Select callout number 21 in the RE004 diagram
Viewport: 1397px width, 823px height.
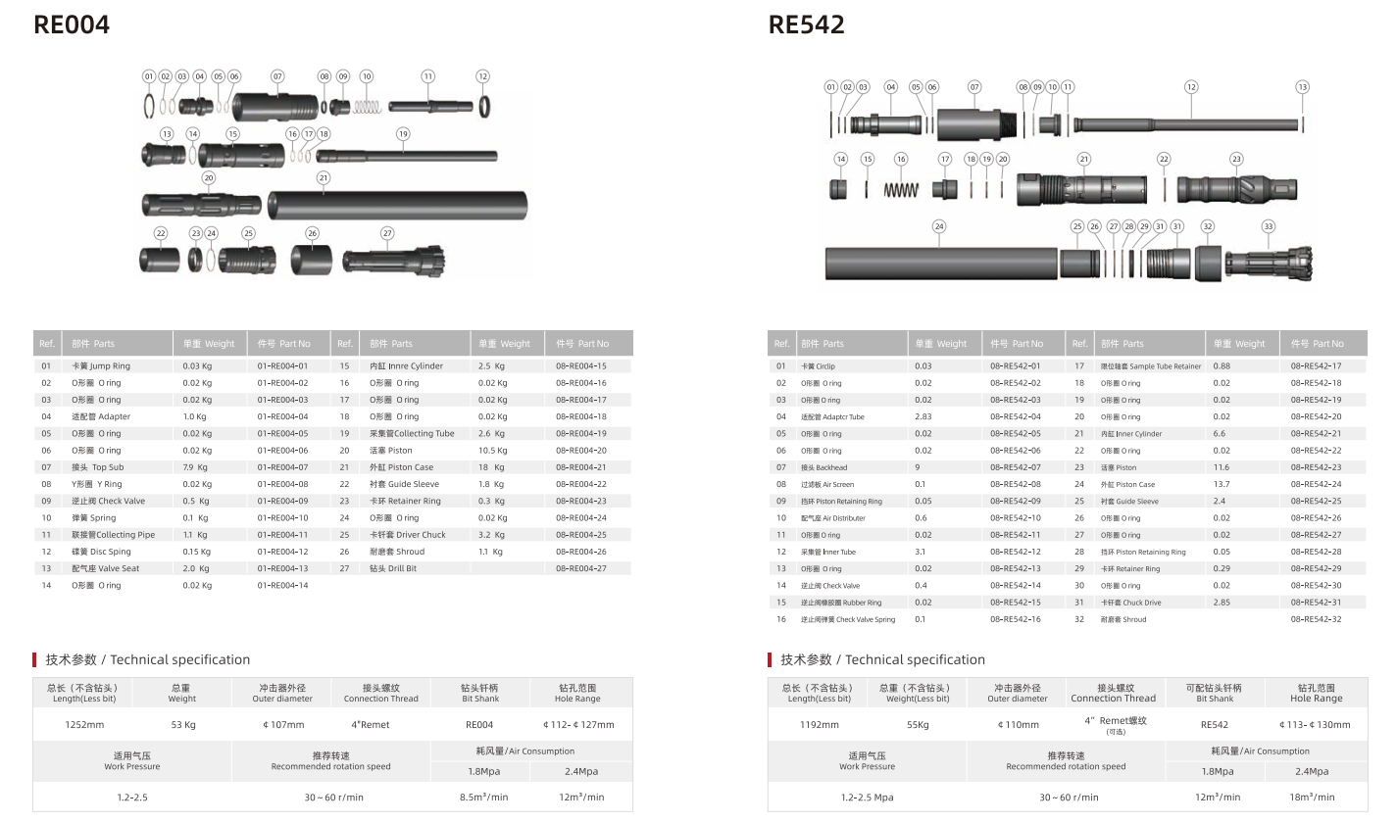pyautogui.click(x=324, y=178)
